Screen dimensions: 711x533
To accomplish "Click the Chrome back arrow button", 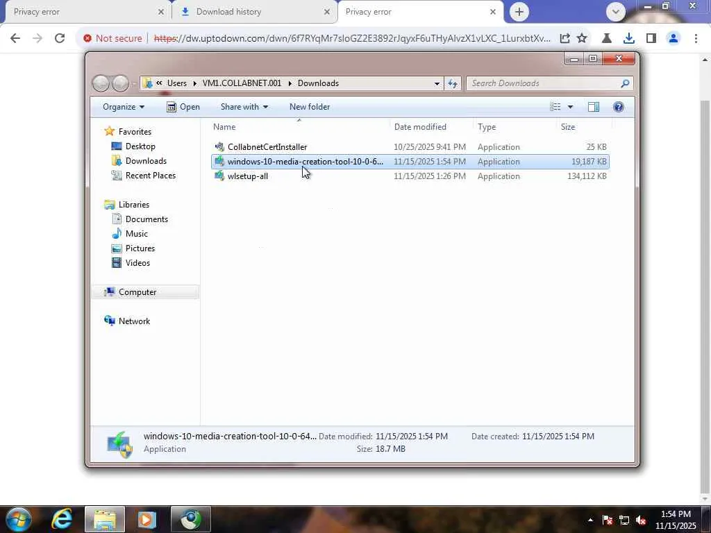I will coord(15,38).
